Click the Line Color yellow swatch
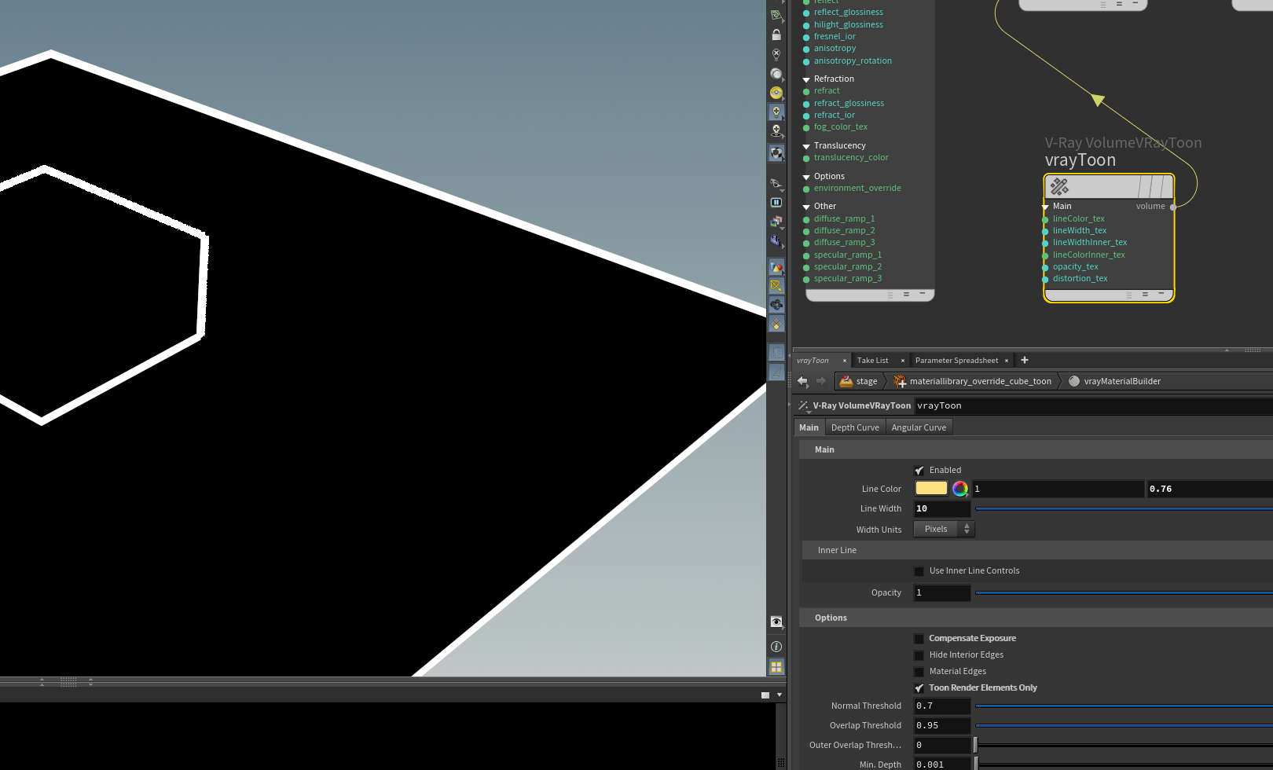 coord(931,489)
